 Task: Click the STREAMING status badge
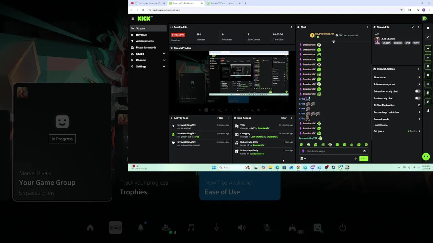(178, 35)
